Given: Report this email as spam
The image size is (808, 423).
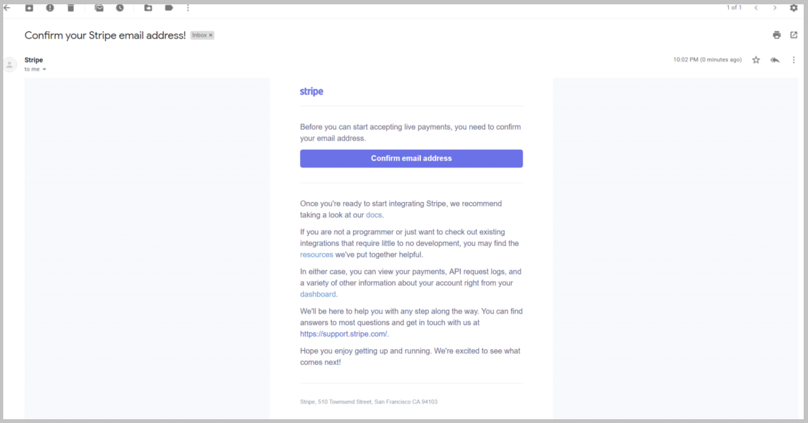Looking at the screenshot, I should pos(50,8).
